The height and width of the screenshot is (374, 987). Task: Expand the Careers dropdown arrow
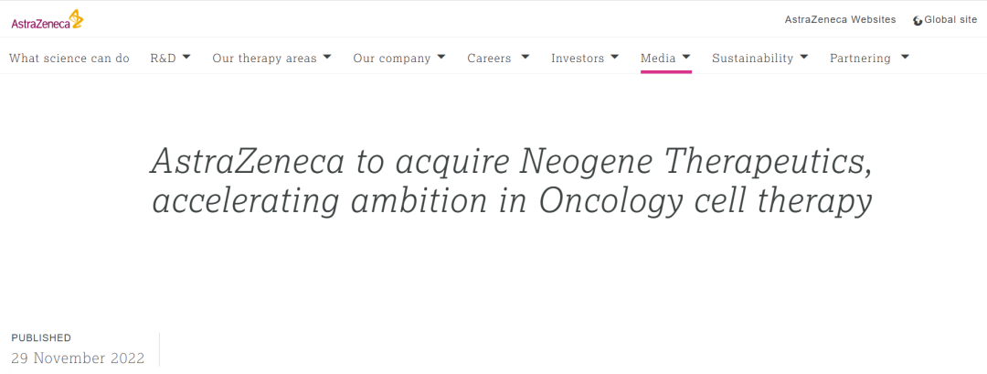pyautogui.click(x=525, y=58)
